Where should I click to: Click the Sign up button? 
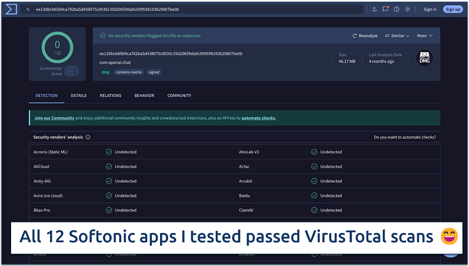pos(453,9)
